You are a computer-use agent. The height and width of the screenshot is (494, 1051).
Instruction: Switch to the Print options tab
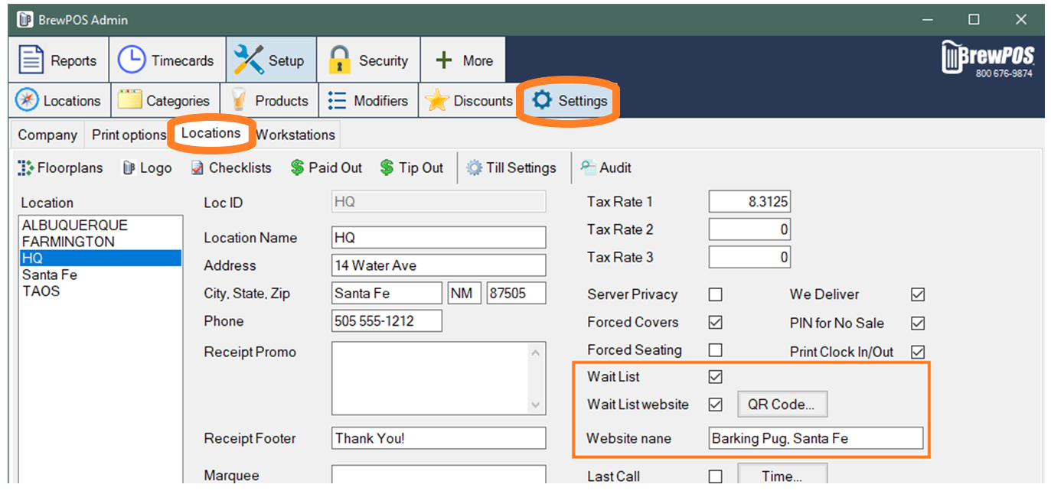(129, 135)
